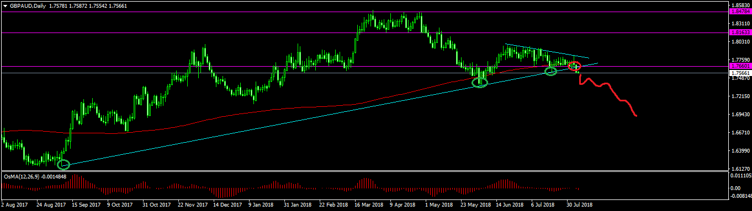
Task: Click the GBPAUD,Daily chart title
Action: tap(28, 6)
